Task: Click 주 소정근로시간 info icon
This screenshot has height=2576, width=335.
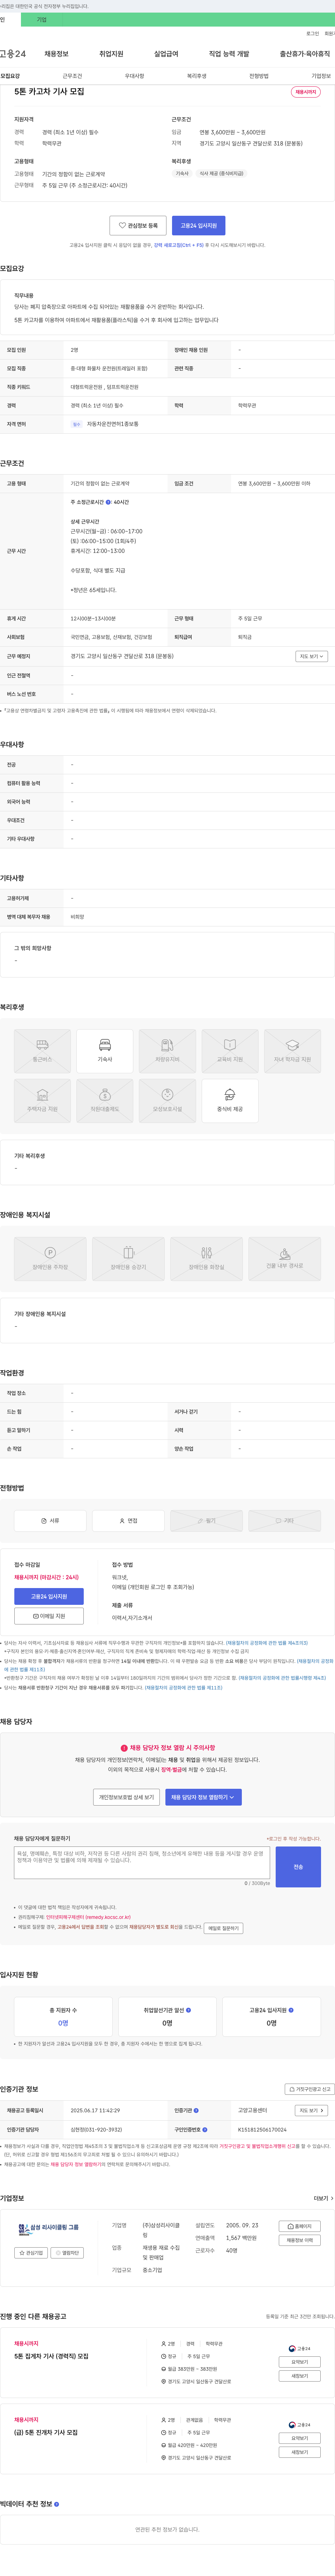Action: click(x=109, y=502)
